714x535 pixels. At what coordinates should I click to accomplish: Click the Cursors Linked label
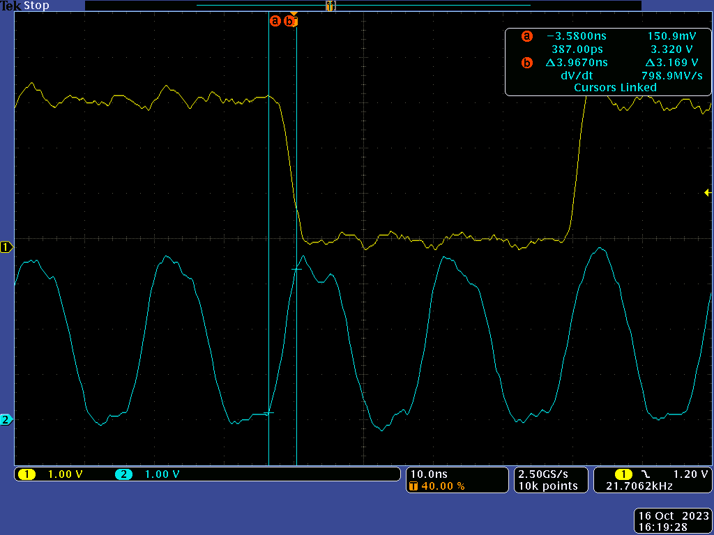click(x=615, y=87)
